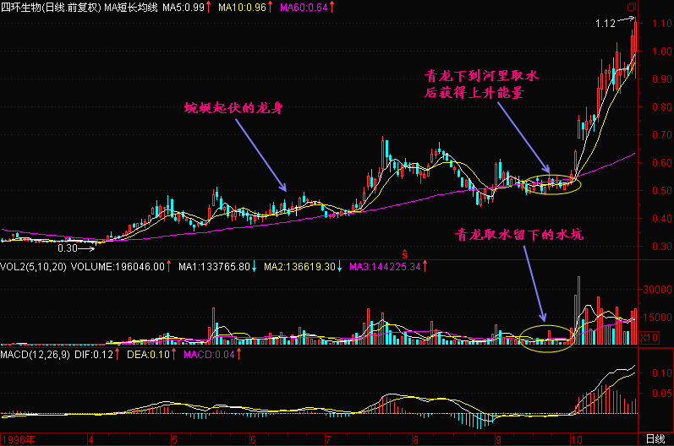The image size is (674, 446).
Task: Click the yellow ellipse on the volume chart
Action: pyautogui.click(x=547, y=338)
